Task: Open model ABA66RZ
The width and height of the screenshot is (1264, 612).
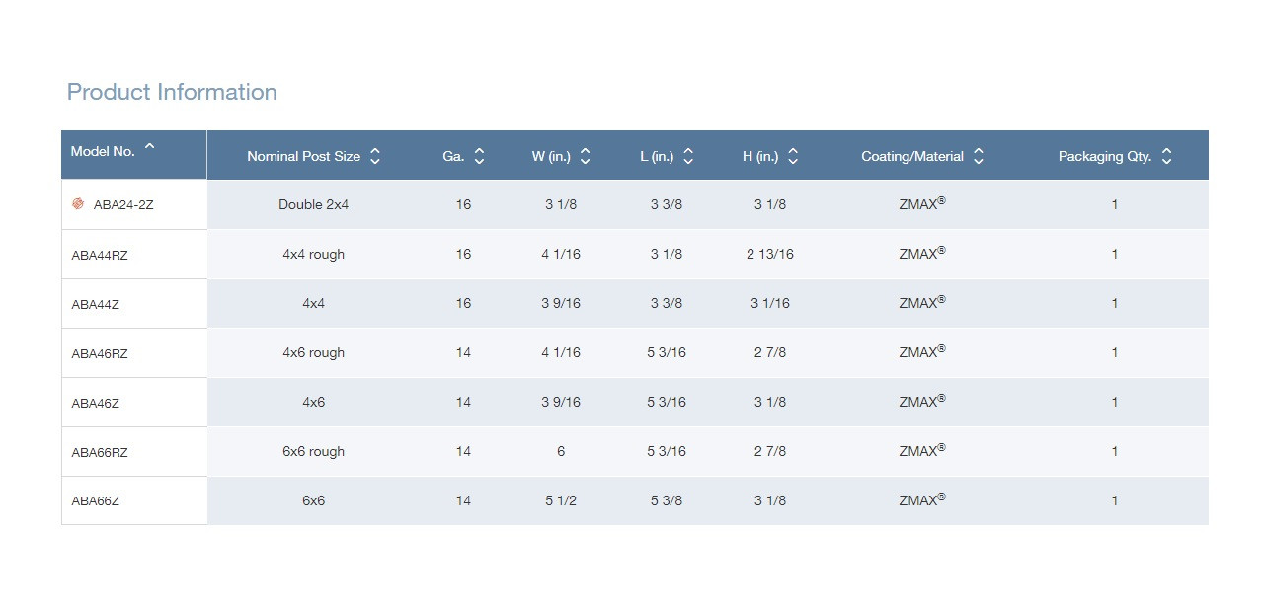Action: (100, 452)
